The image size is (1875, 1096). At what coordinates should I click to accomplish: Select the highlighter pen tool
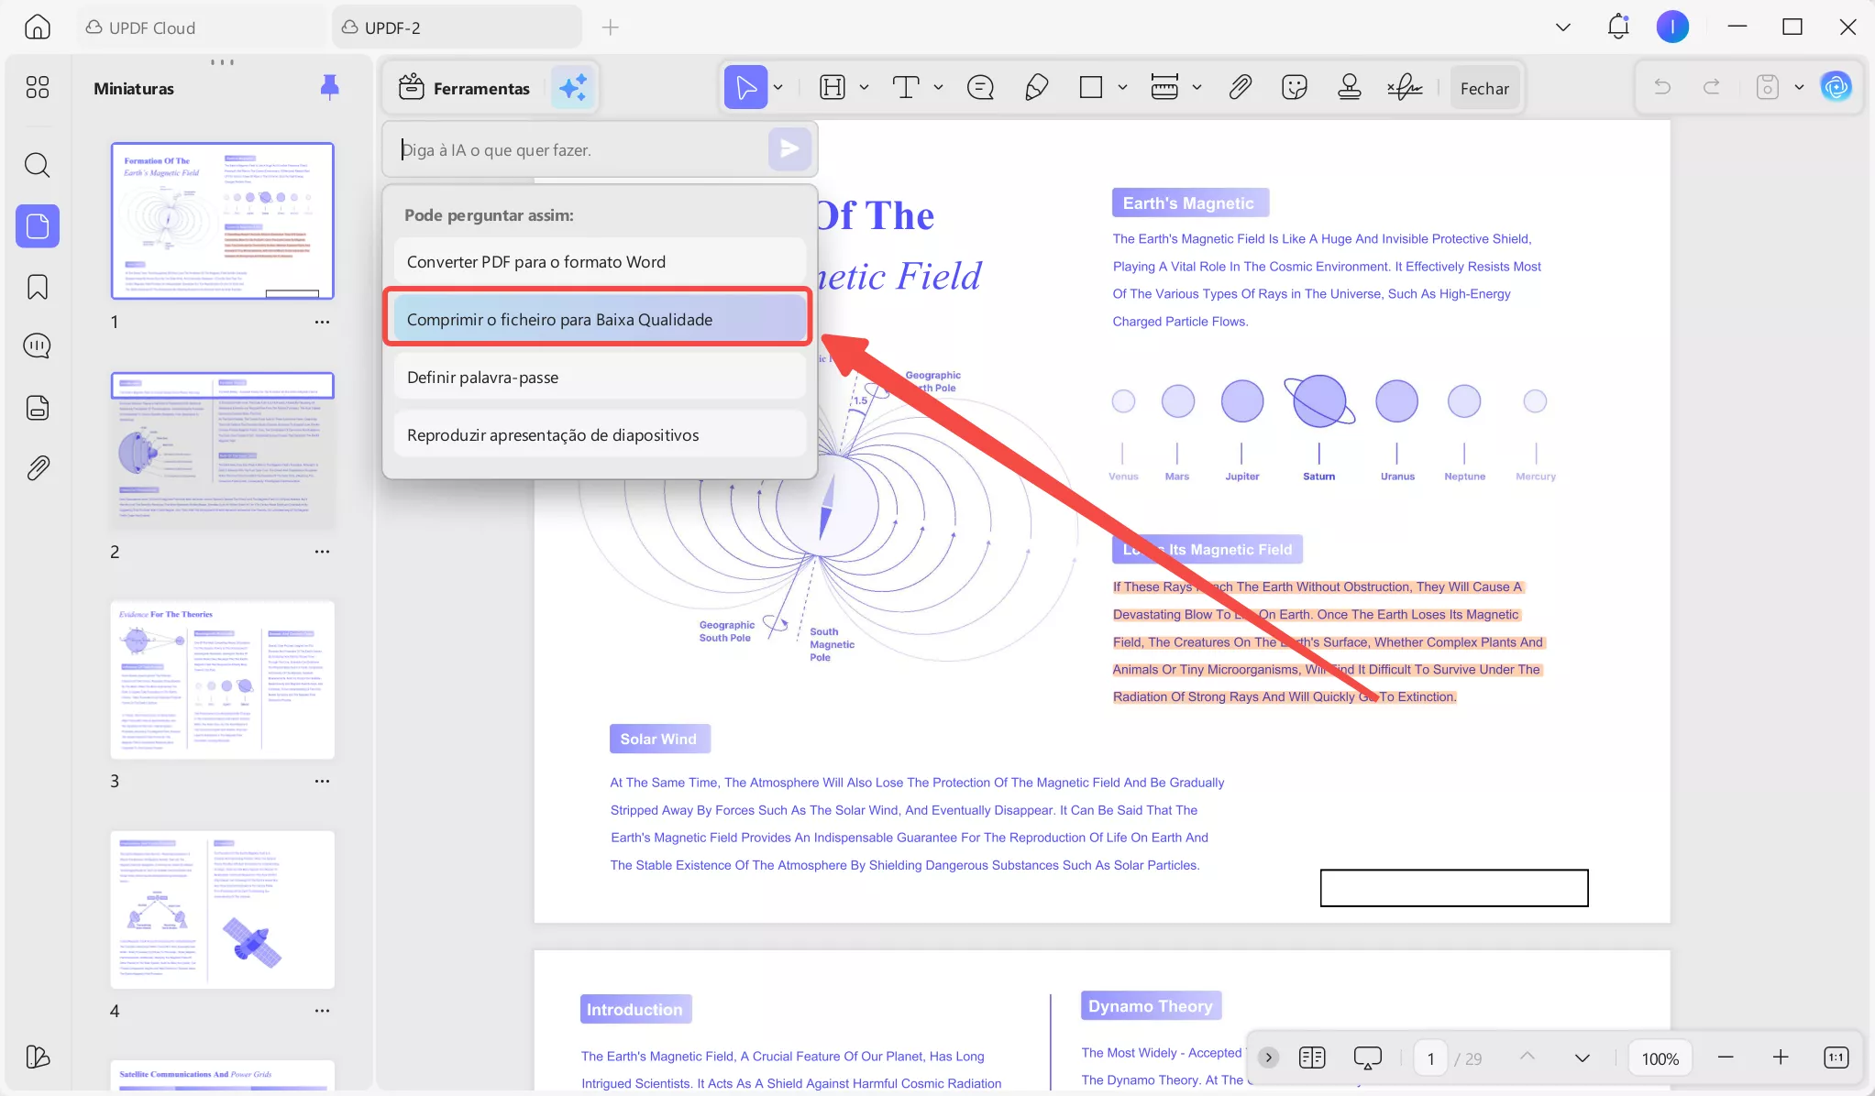[x=1036, y=88]
